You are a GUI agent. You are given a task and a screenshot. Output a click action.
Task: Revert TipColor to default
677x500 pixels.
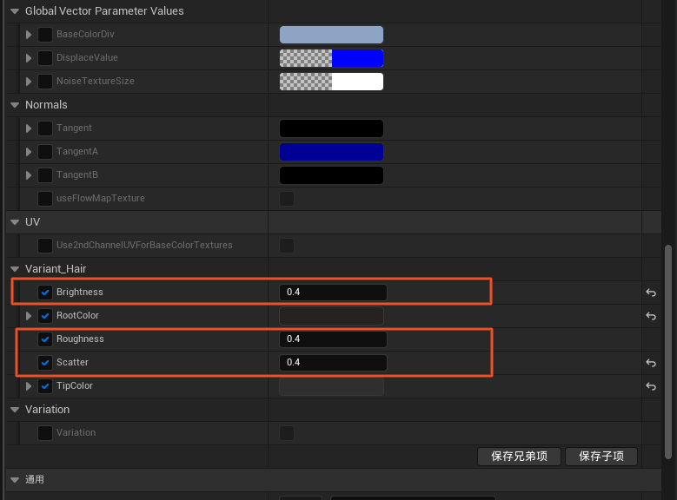pos(650,386)
